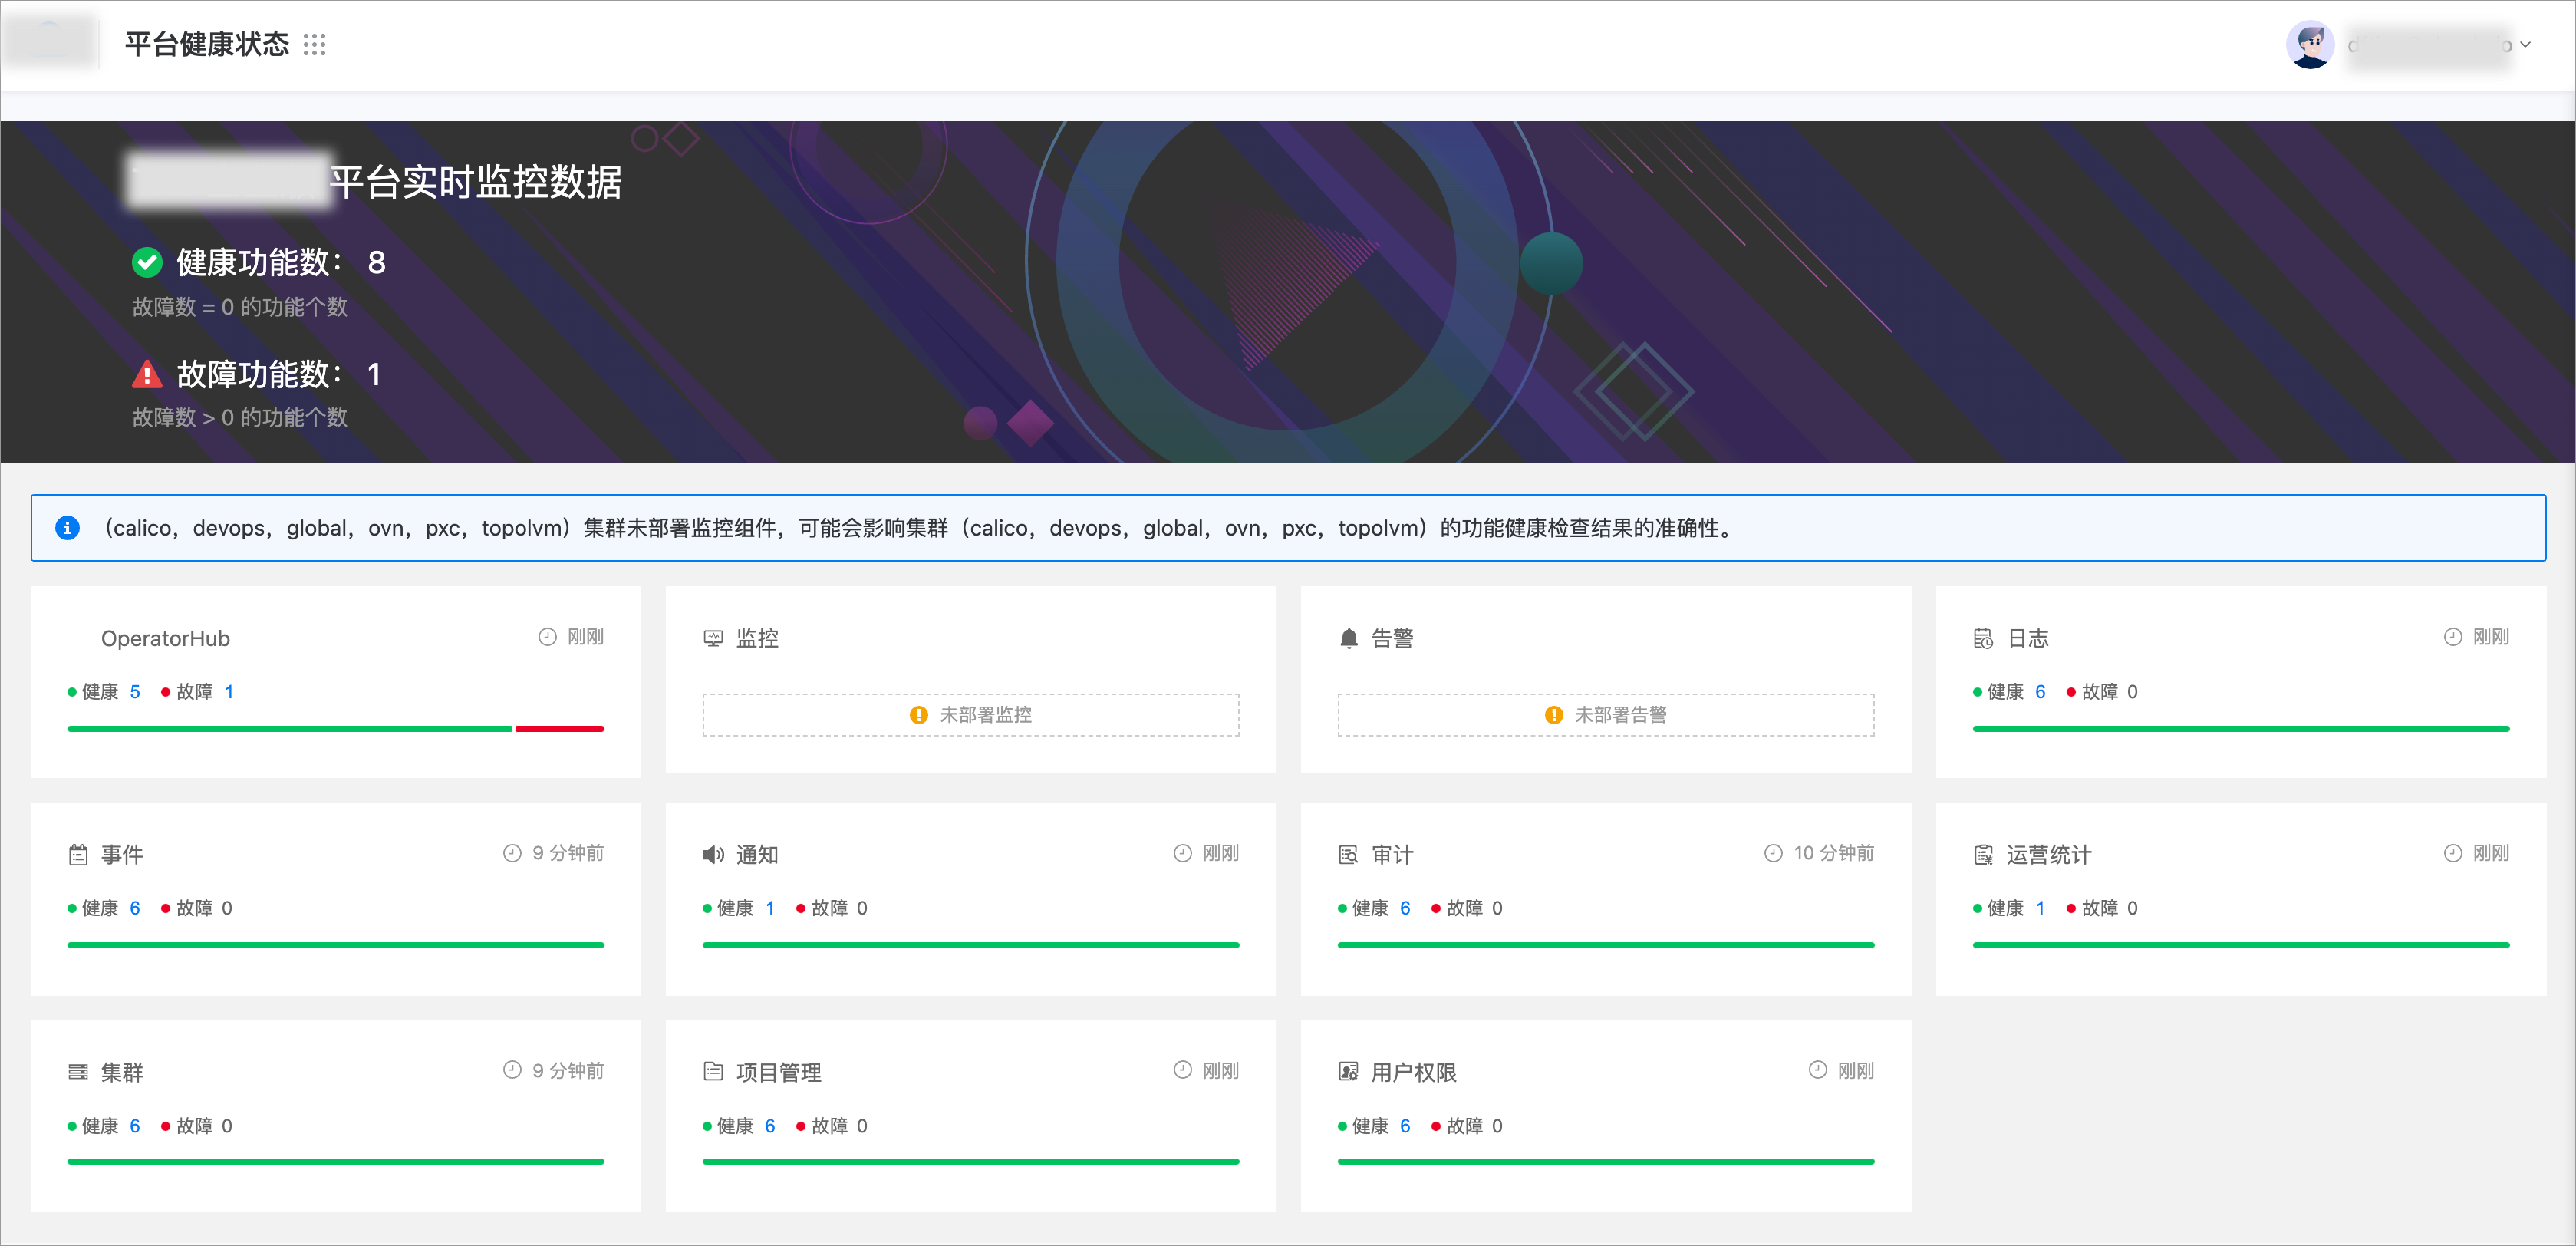Click the 监控 monitor icon
The height and width of the screenshot is (1246, 2576).
tap(713, 638)
